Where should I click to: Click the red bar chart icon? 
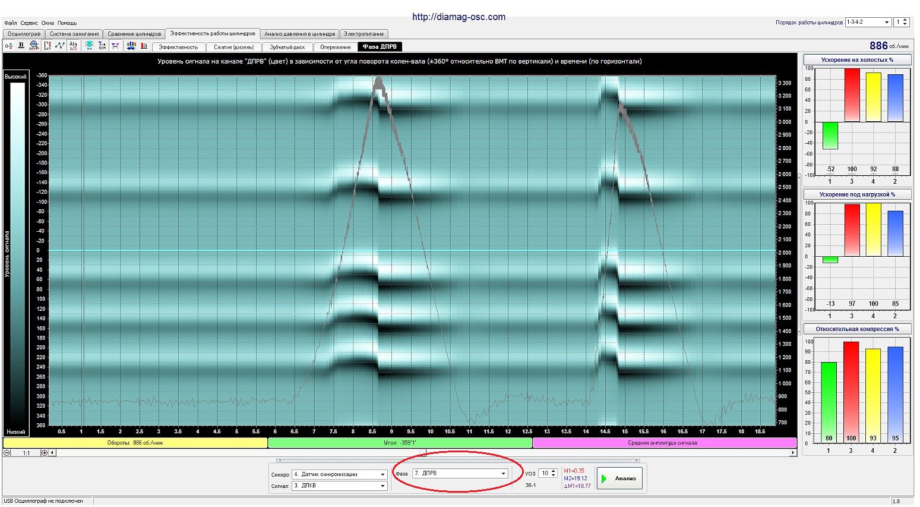click(144, 46)
